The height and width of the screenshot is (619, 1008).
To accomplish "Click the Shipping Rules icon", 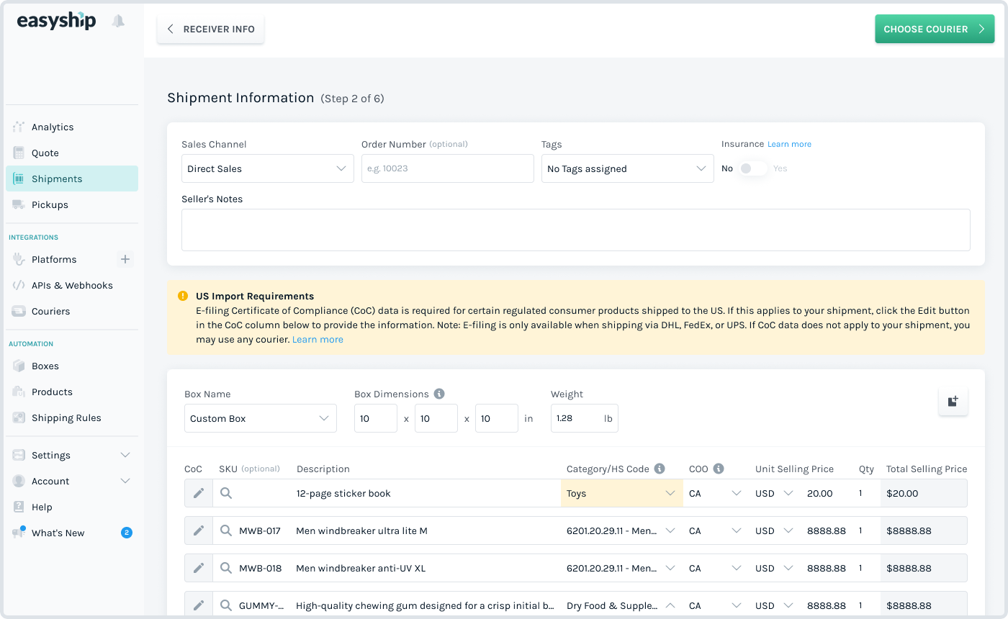I will (19, 417).
